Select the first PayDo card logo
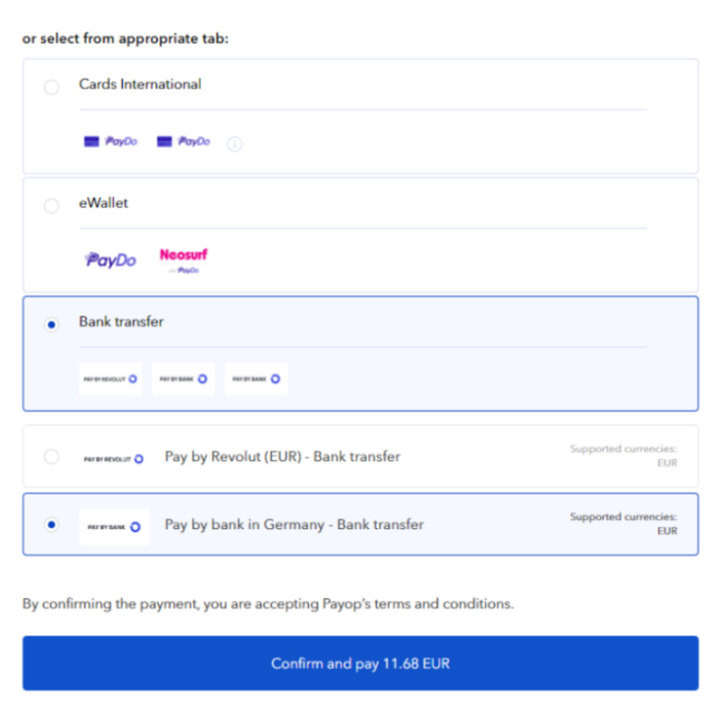This screenshot has height=703, width=718. (111, 142)
